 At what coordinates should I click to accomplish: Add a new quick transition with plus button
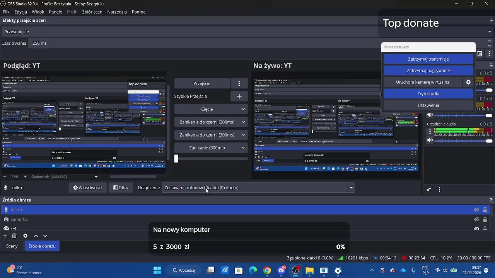(x=239, y=96)
